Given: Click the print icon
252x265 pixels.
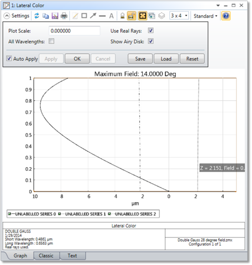Looking at the screenshot, I should pos(64,16).
